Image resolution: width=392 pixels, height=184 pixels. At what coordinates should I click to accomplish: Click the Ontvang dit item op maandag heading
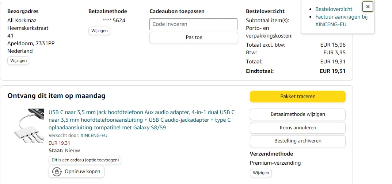[56, 96]
